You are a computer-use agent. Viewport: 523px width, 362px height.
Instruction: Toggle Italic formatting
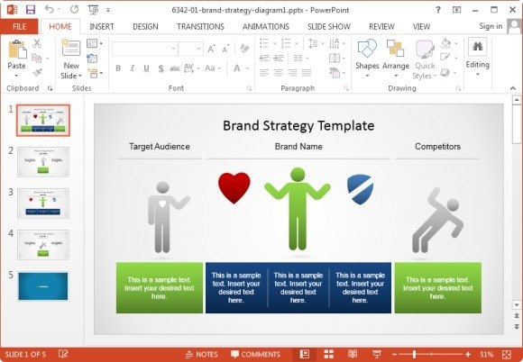coord(132,68)
